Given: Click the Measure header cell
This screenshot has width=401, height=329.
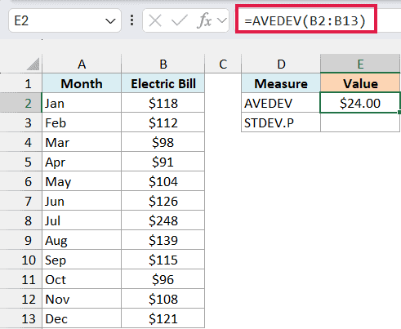Looking at the screenshot, I should [x=281, y=83].
